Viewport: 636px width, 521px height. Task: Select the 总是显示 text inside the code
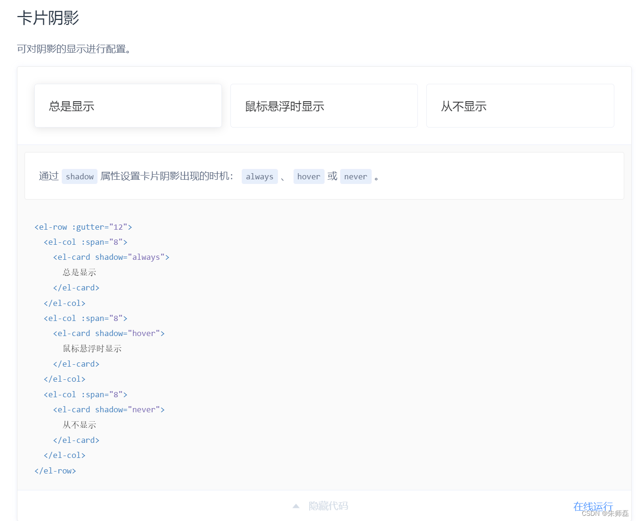tap(79, 272)
